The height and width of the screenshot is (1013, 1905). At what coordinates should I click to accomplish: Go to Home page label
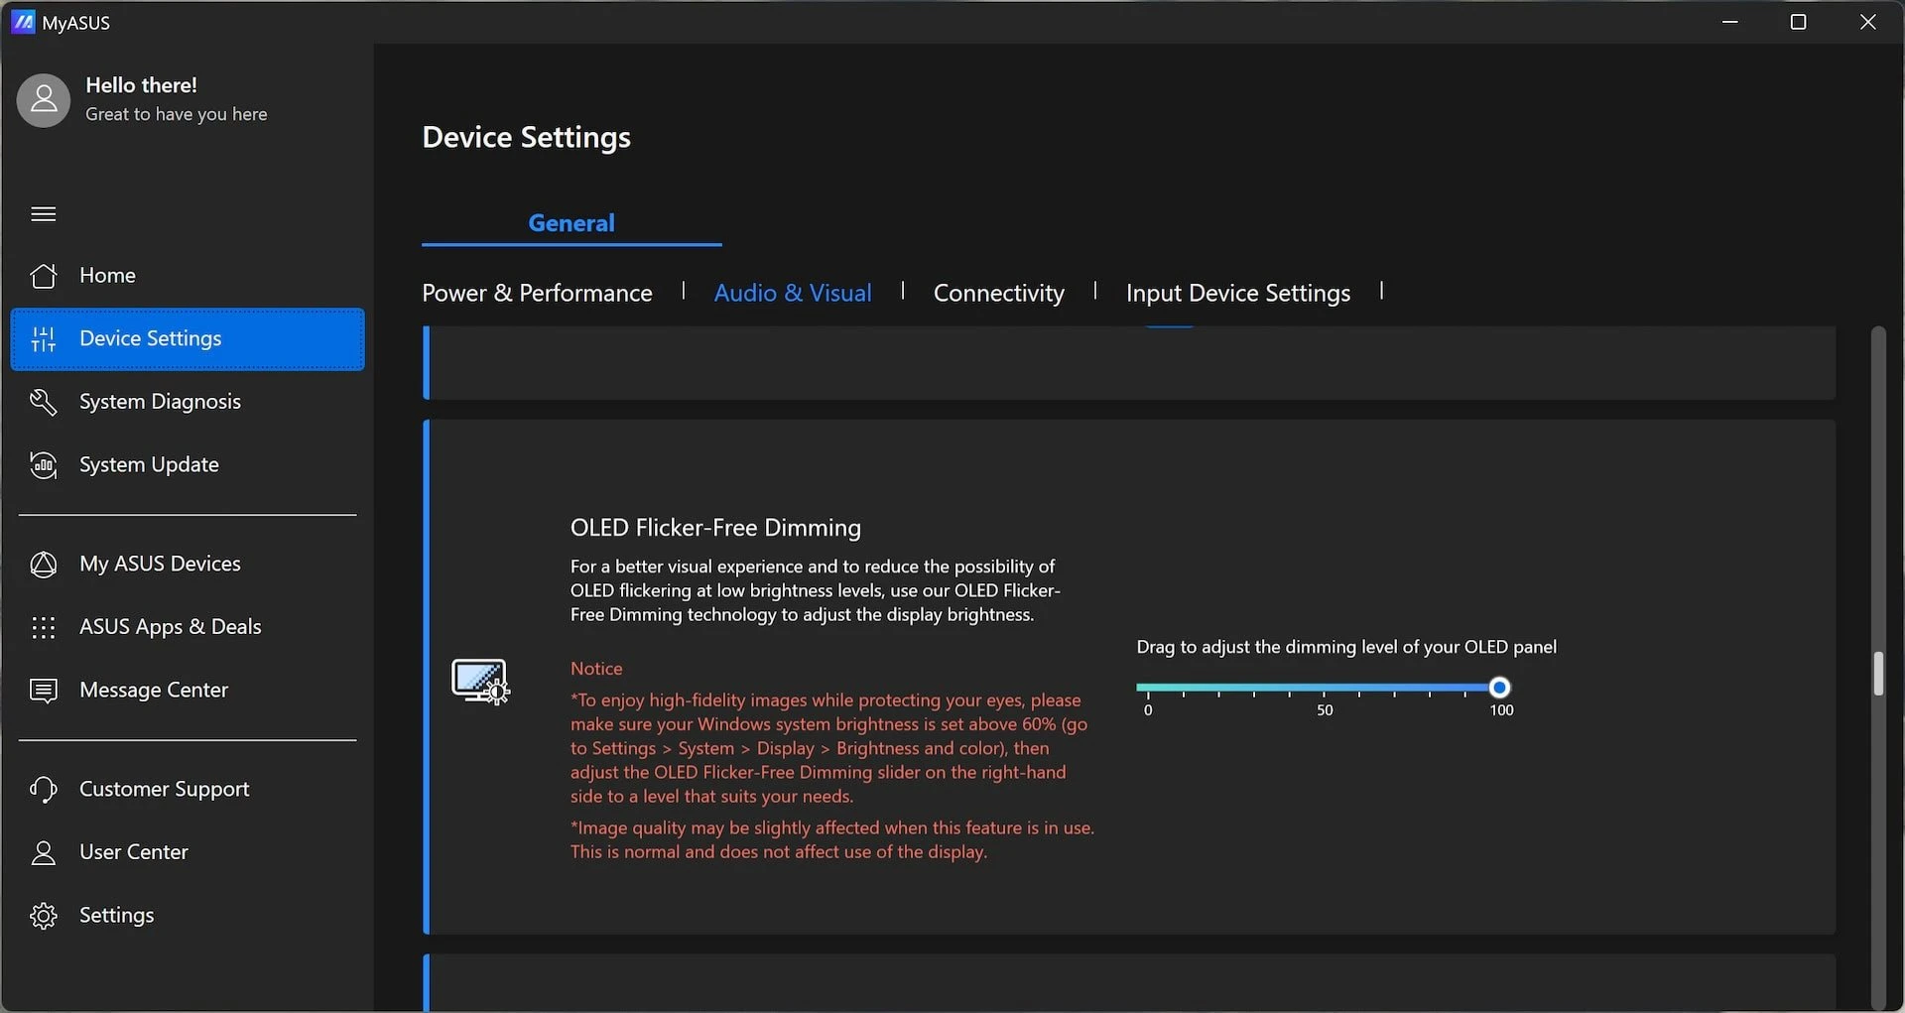107,275
